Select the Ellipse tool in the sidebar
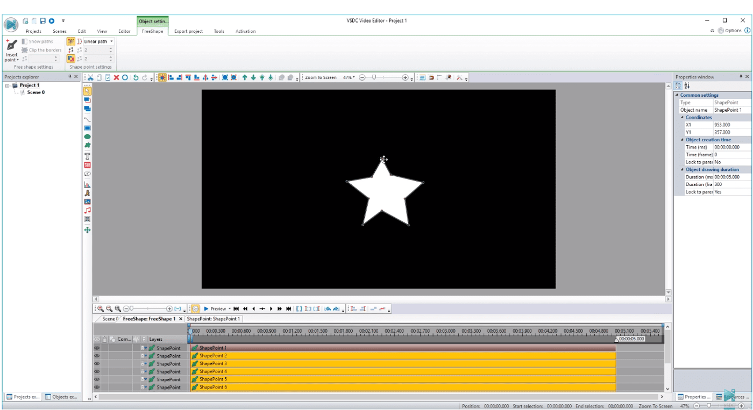 [87, 136]
